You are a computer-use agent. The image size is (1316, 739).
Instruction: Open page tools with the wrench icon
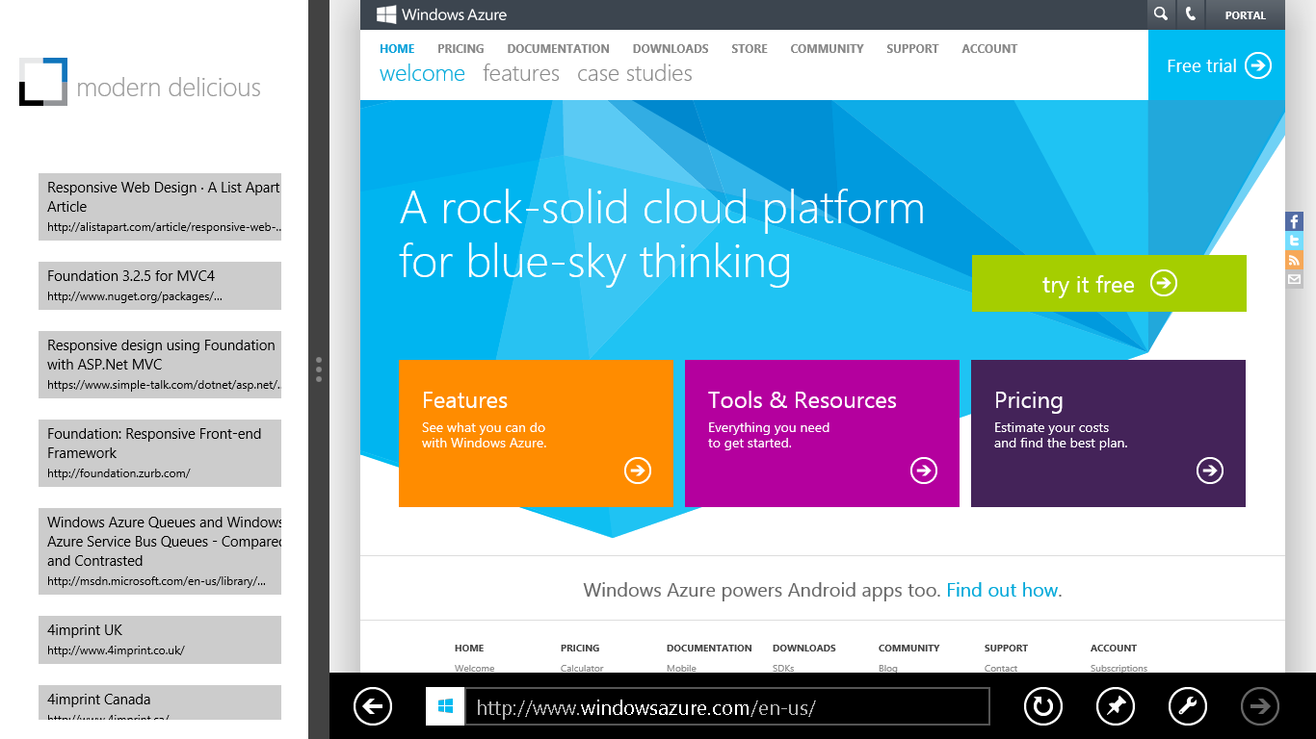tap(1188, 707)
